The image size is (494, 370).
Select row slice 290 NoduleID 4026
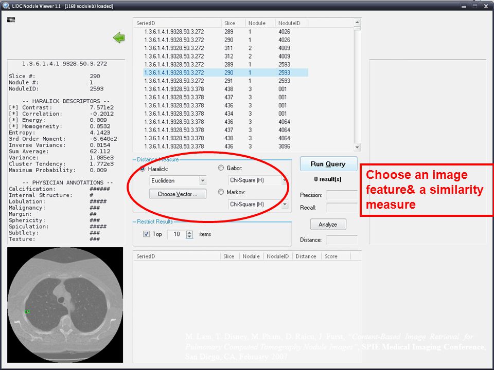[x=225, y=40]
